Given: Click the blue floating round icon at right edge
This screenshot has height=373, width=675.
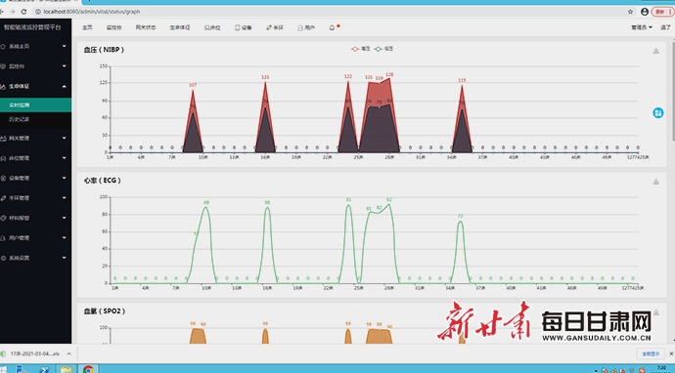Looking at the screenshot, I should point(657,112).
